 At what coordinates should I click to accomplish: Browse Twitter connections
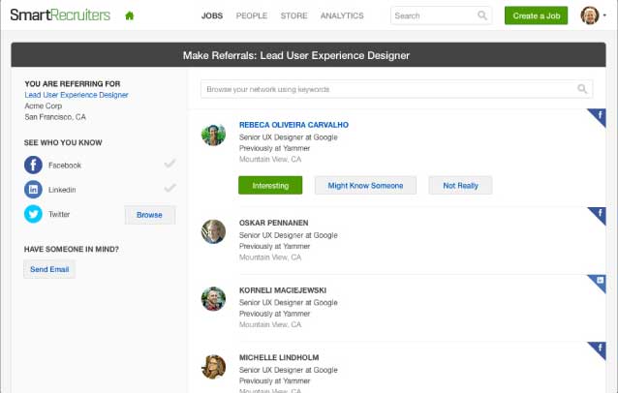click(150, 215)
